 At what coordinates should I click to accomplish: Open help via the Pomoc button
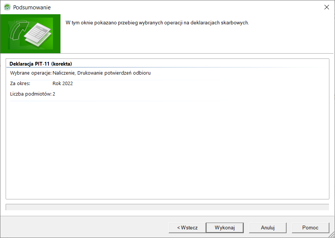311,228
